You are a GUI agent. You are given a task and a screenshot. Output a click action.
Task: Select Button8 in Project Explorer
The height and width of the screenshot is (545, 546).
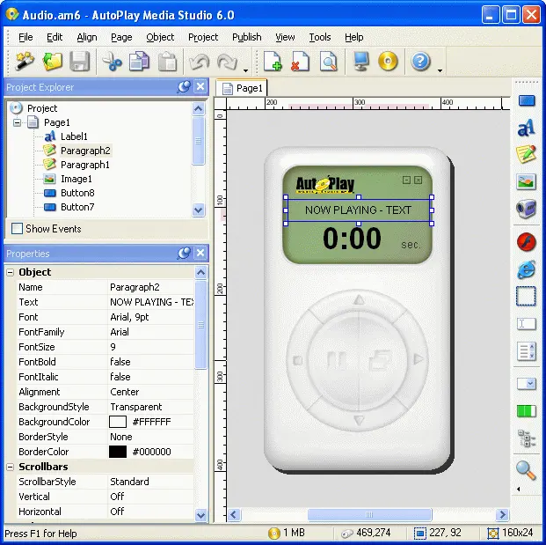(76, 193)
